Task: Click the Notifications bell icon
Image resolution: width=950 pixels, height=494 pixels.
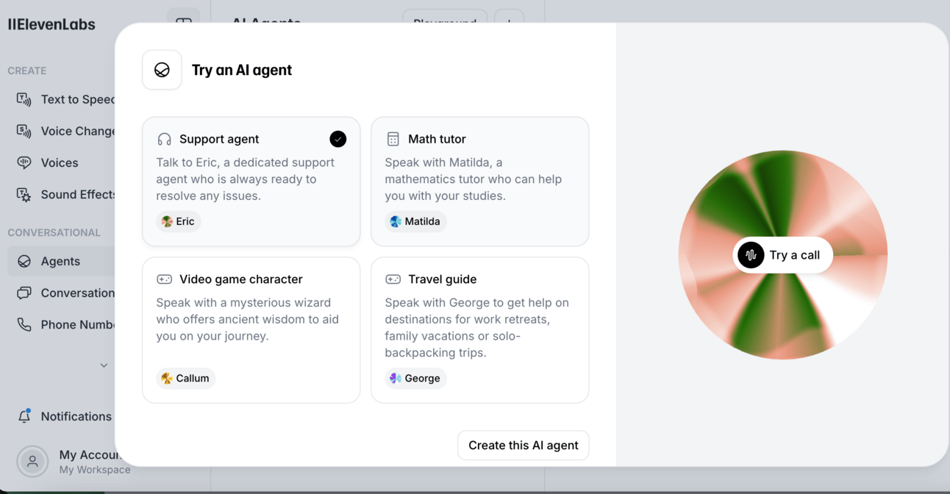Action: click(x=24, y=416)
